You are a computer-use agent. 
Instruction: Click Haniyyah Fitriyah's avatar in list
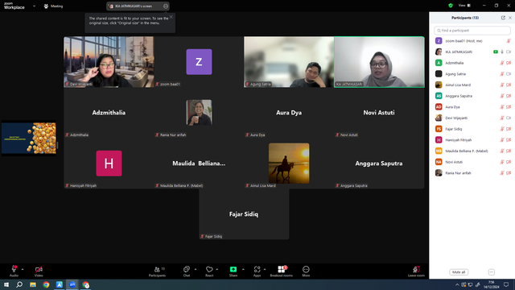click(x=439, y=139)
